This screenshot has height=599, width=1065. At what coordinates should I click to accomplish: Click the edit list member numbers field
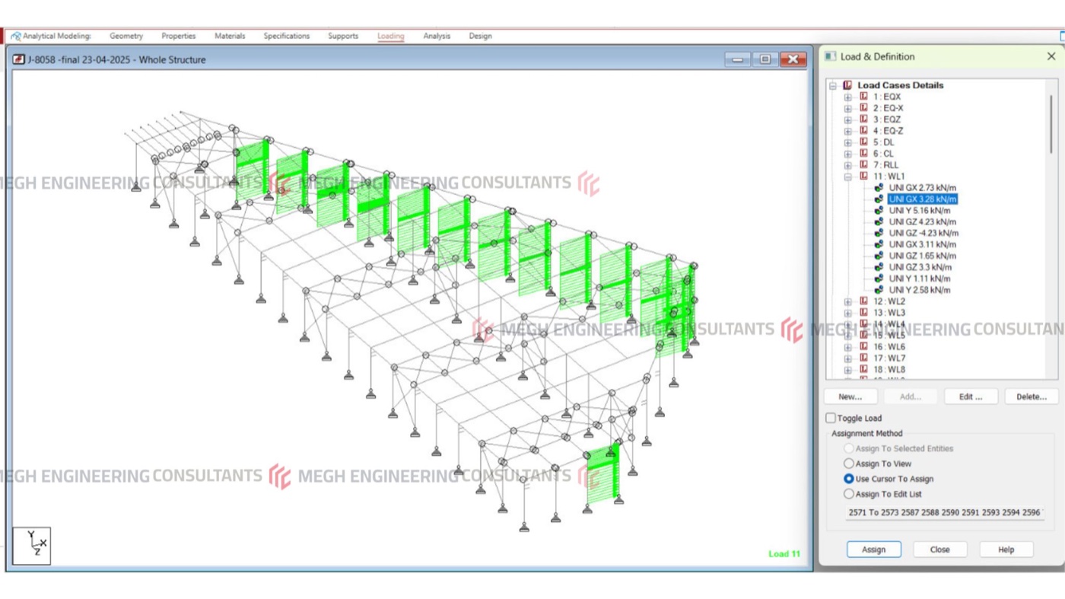944,512
